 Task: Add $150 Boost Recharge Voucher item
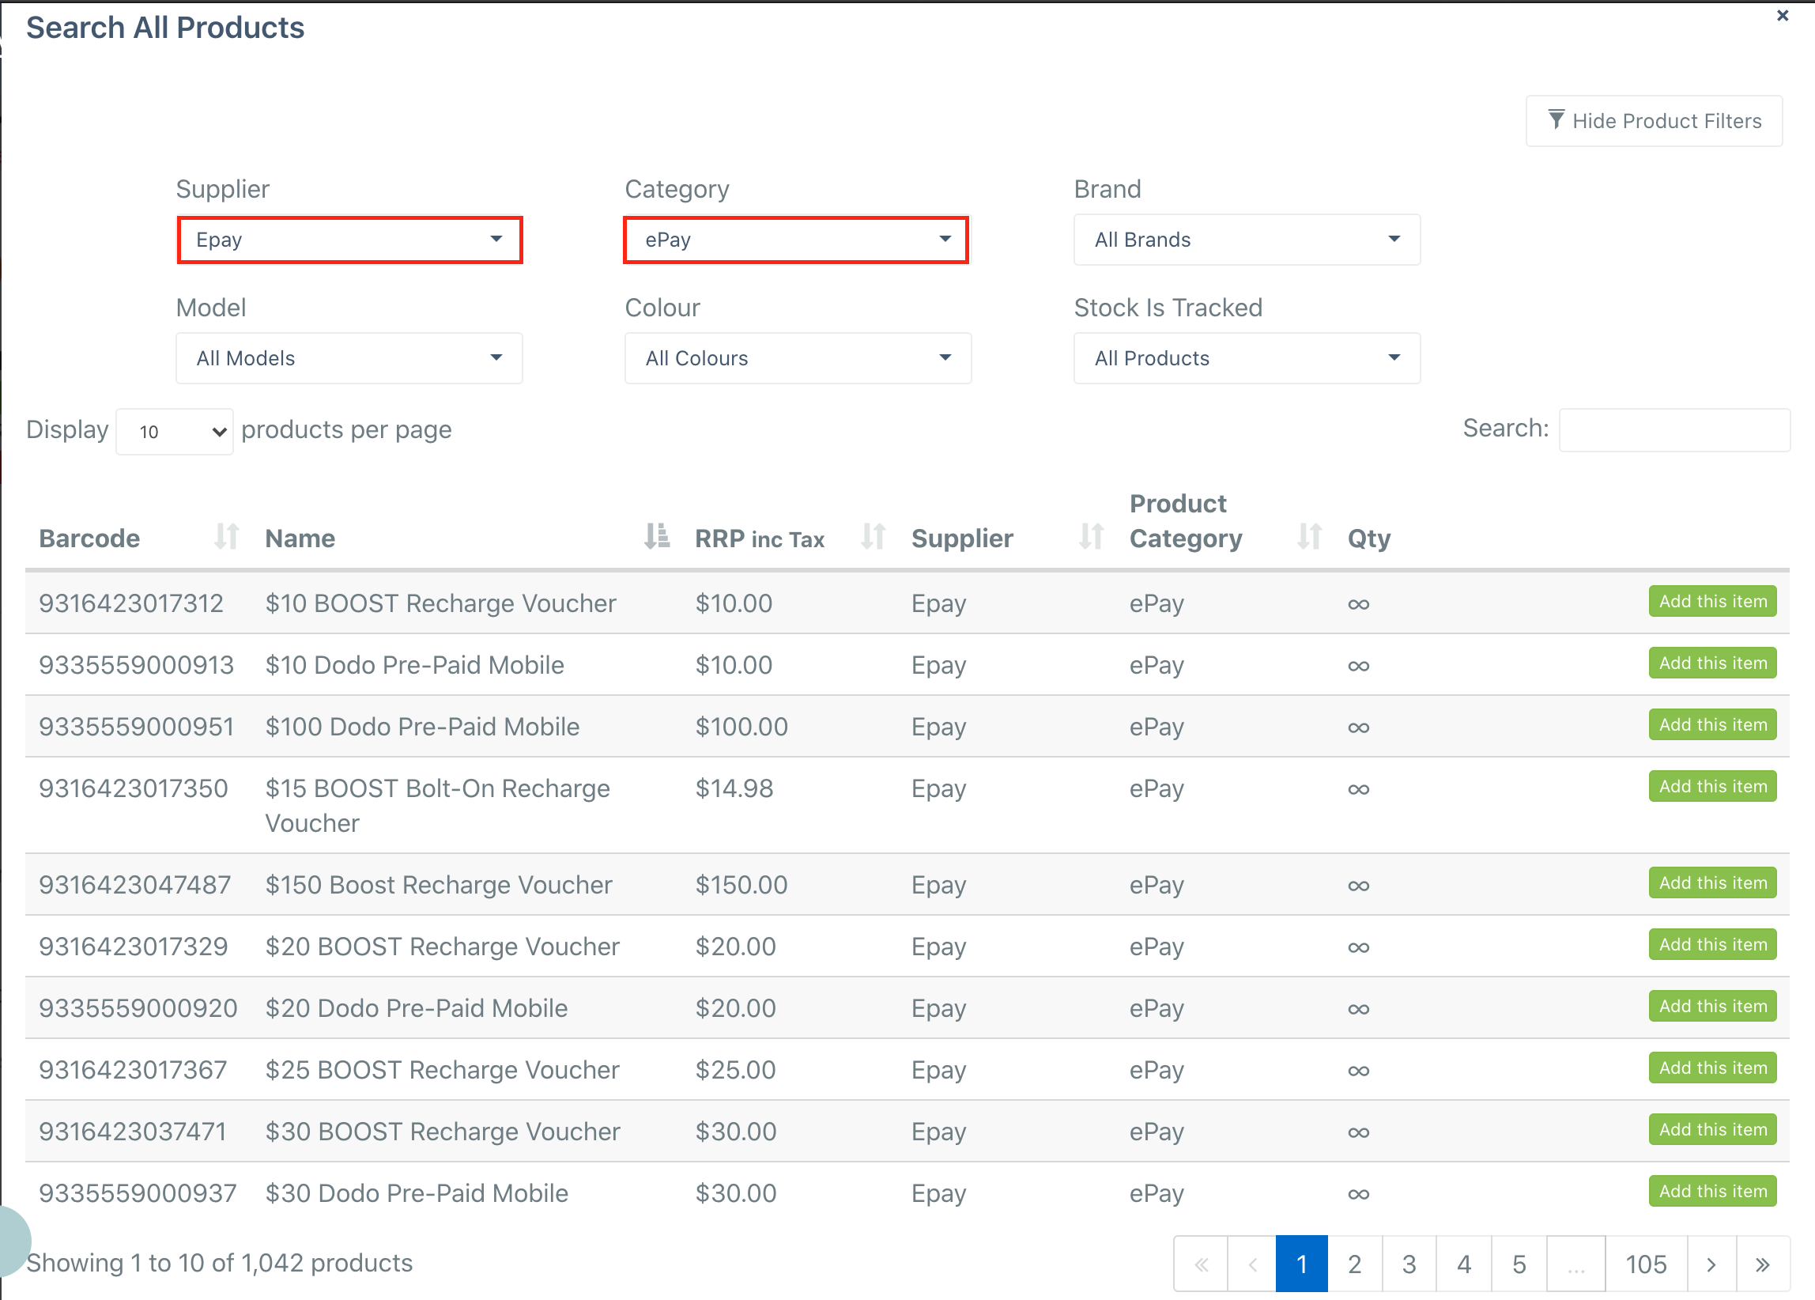tap(1711, 883)
